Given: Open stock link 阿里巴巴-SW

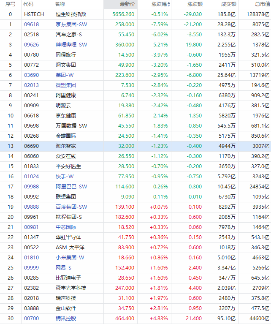Looking at the screenshot, I should point(71,187).
